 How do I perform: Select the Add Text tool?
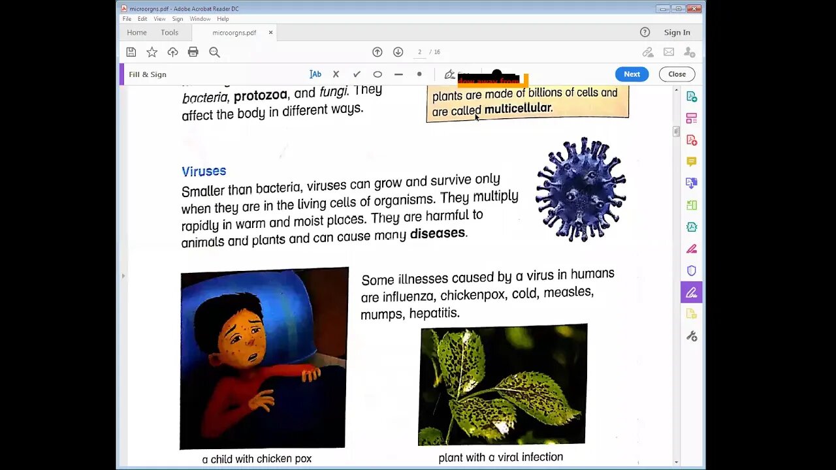tap(315, 74)
